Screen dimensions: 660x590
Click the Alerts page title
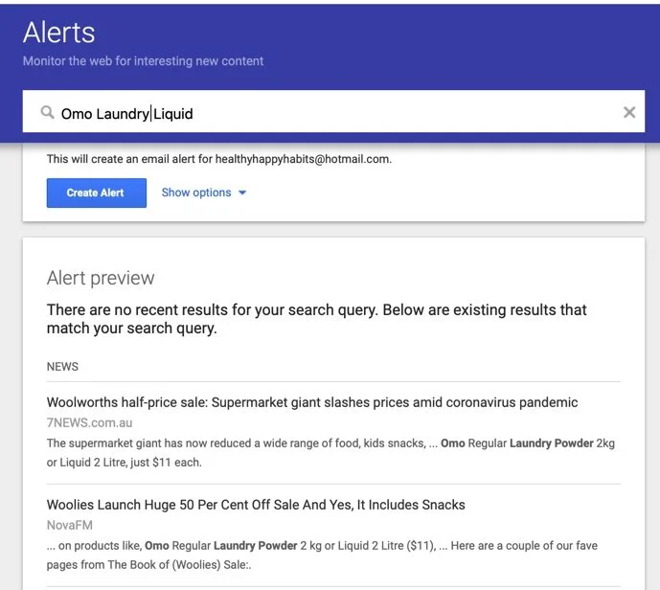pos(59,33)
